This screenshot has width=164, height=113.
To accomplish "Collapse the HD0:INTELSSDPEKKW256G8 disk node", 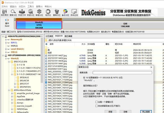I will coord(3,36).
